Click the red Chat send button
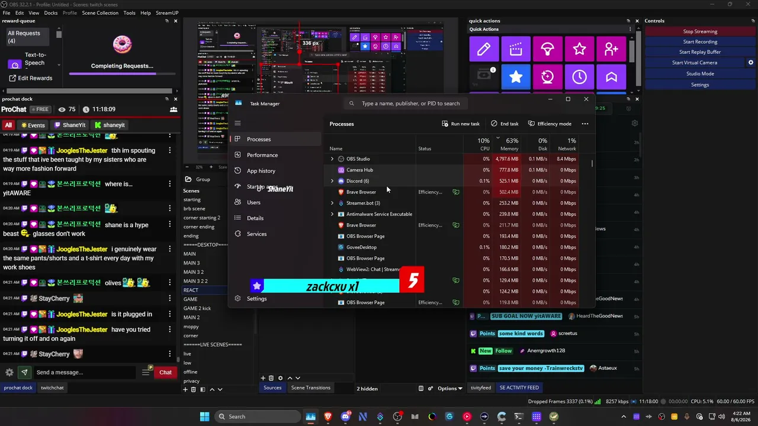The image size is (758, 426). pos(165,372)
